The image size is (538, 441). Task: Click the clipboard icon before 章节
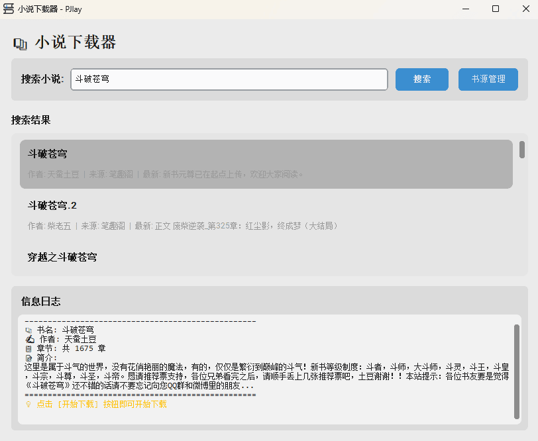coord(28,349)
